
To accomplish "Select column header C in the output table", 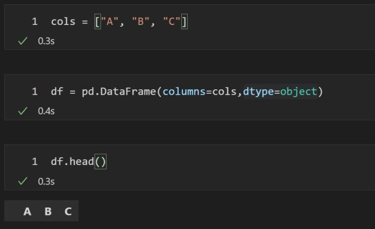I will click(68, 211).
